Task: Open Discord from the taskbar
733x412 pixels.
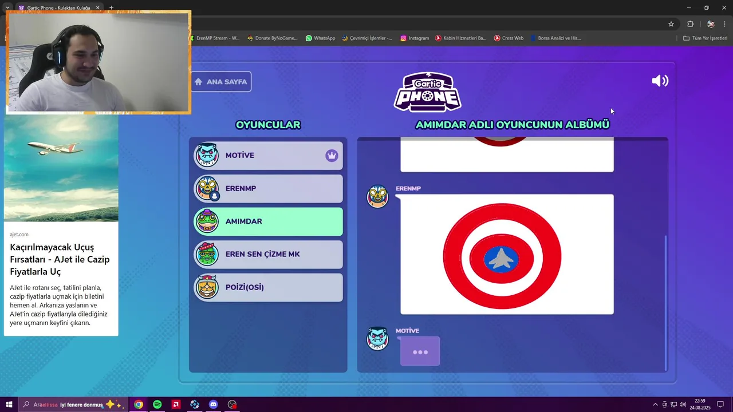Action: point(214,405)
